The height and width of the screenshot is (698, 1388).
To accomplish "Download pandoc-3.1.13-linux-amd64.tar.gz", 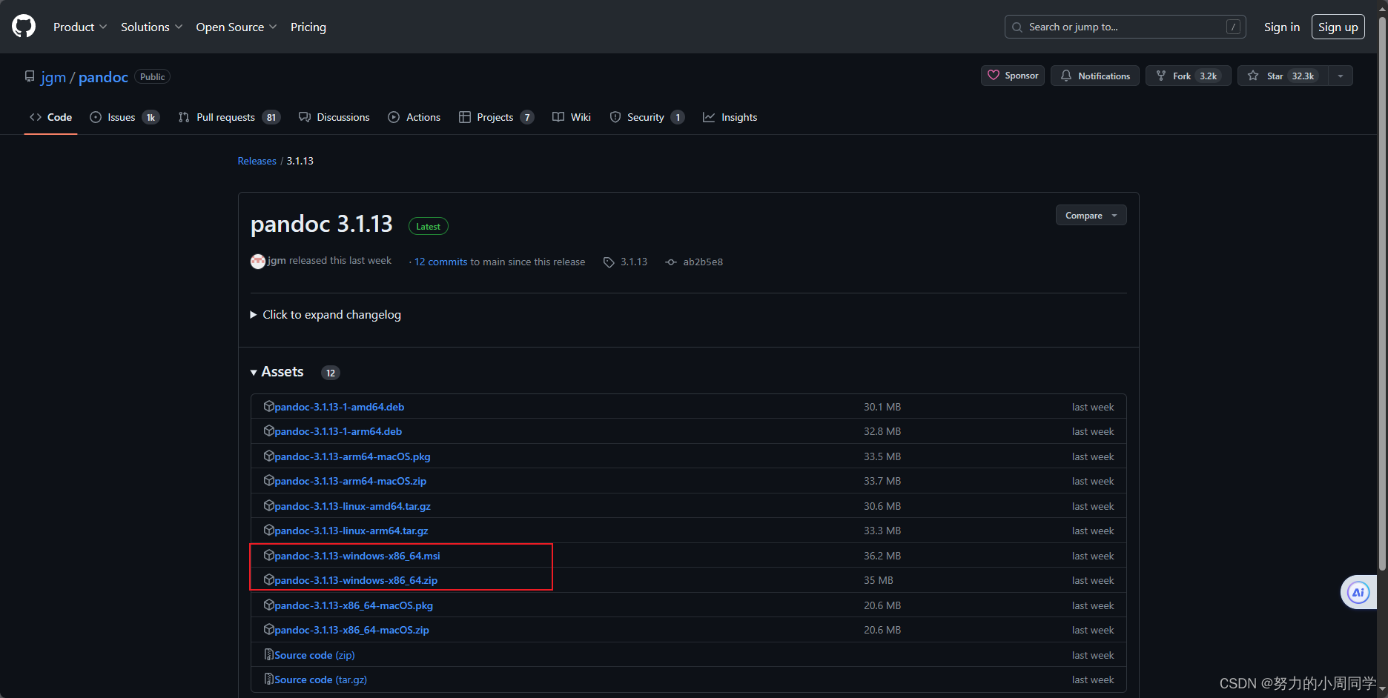I will (352, 506).
